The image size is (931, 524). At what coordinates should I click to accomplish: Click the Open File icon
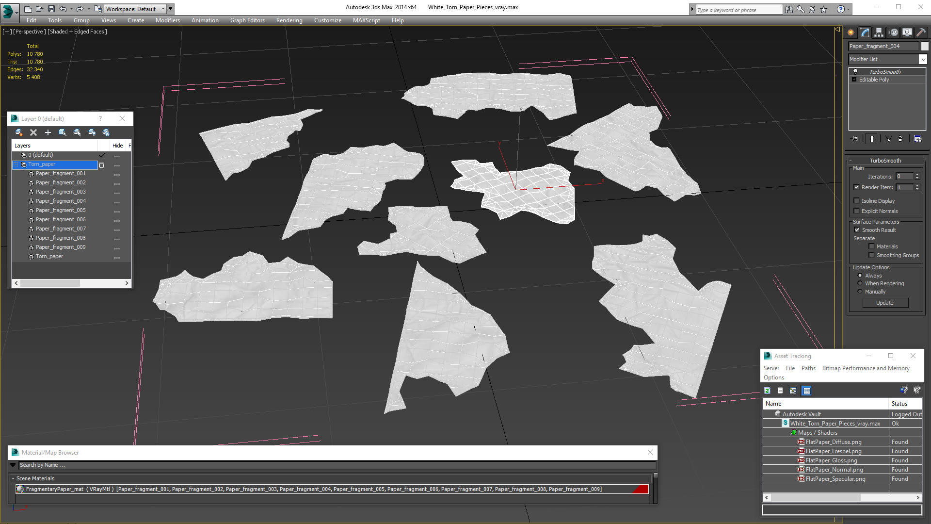pyautogui.click(x=39, y=9)
